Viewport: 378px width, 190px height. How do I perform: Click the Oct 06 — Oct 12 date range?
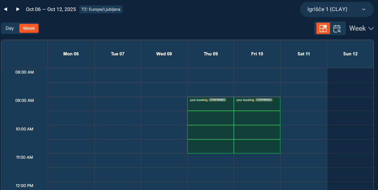tap(51, 9)
